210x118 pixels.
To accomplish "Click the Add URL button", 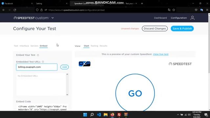I will pos(64,67).
